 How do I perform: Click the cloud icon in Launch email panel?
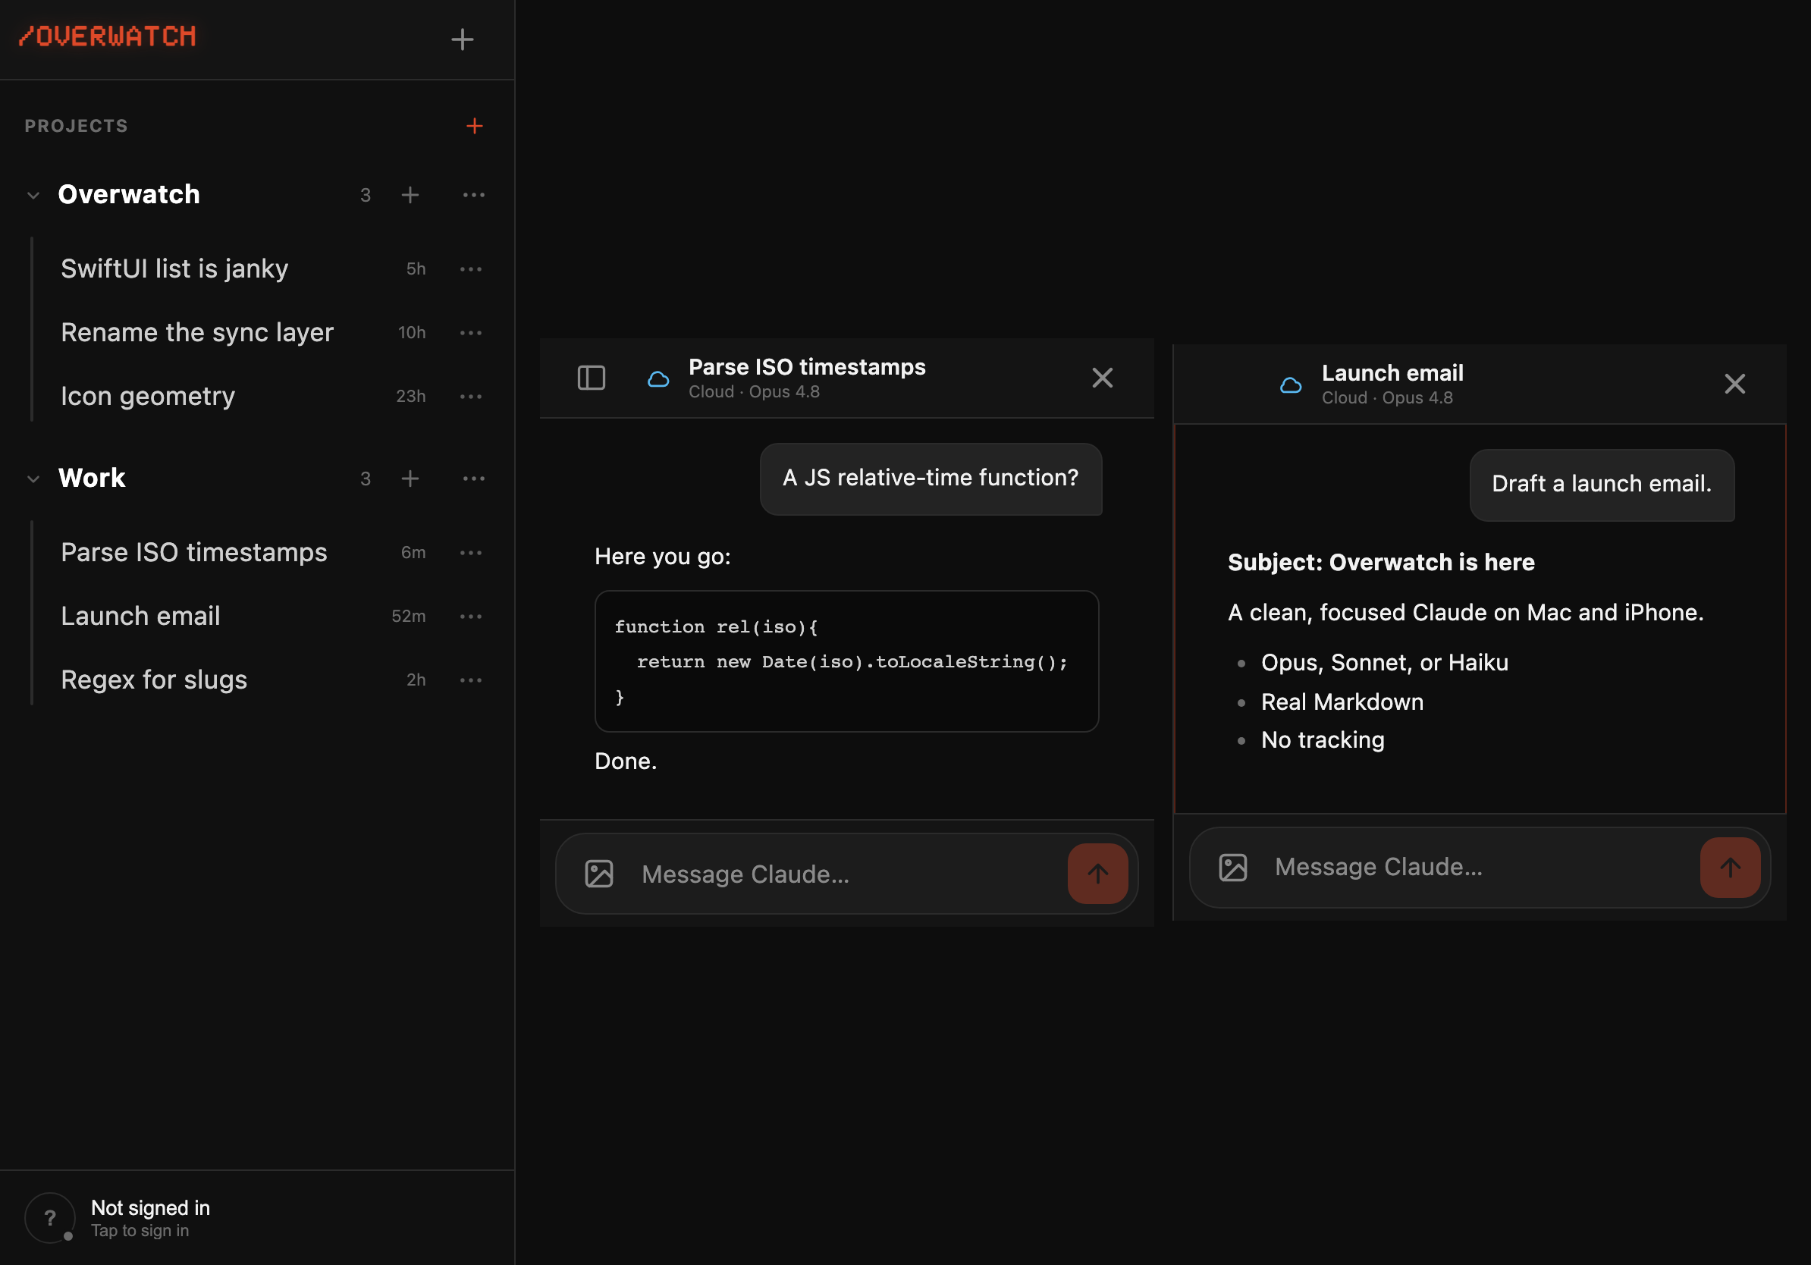click(1291, 385)
